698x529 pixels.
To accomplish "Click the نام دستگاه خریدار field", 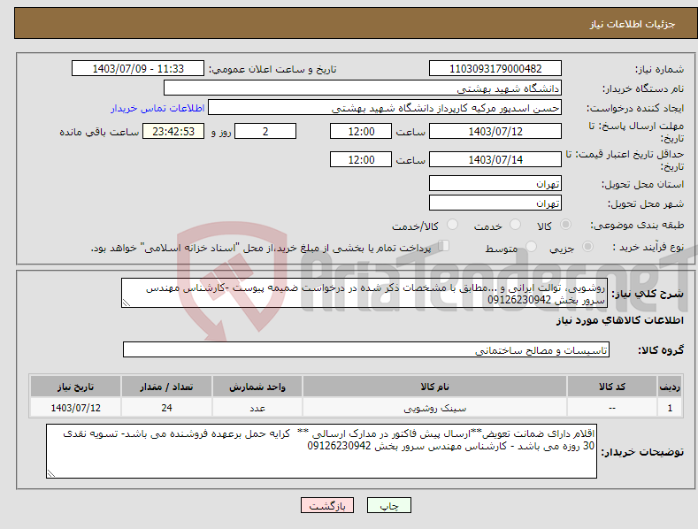I will pos(363,88).
